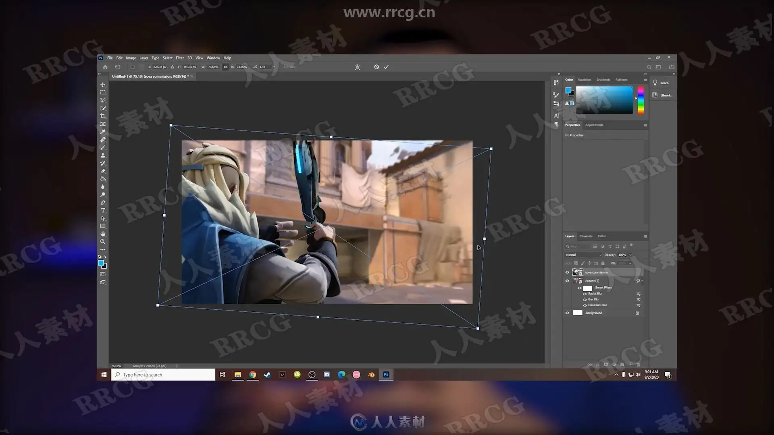Hide the Radial Blur smart filter
Screen dimensions: 774x435
(x=585, y=294)
